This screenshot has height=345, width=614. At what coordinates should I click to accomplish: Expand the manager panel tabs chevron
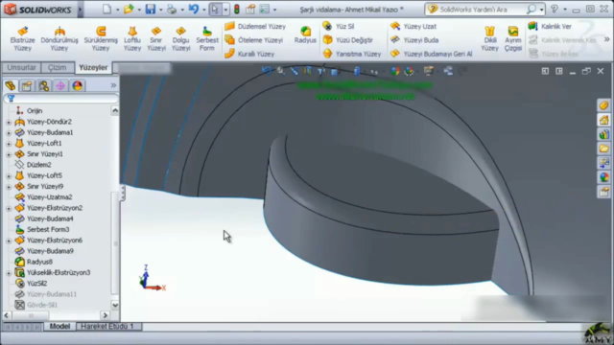(113, 85)
